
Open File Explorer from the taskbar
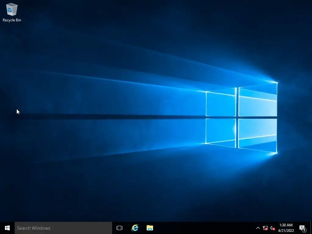click(150, 228)
